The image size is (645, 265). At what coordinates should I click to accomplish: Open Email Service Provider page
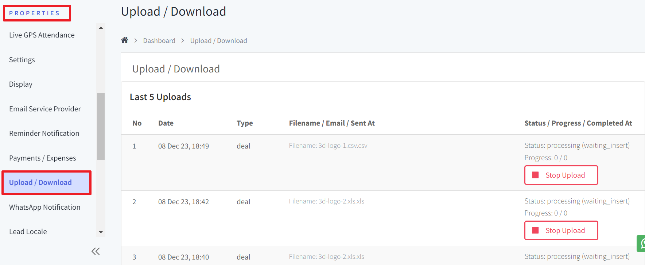(45, 109)
